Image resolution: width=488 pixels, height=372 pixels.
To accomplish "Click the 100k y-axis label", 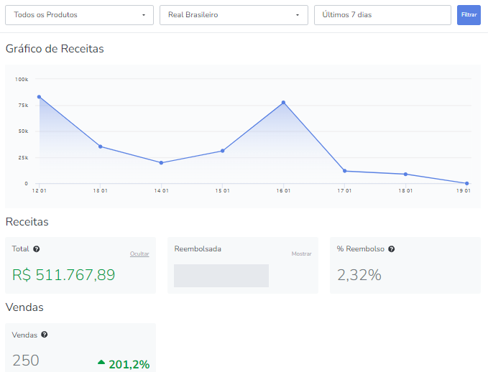I will click(22, 79).
